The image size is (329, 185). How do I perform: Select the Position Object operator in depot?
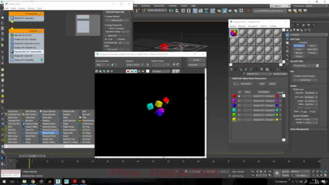coord(47,142)
